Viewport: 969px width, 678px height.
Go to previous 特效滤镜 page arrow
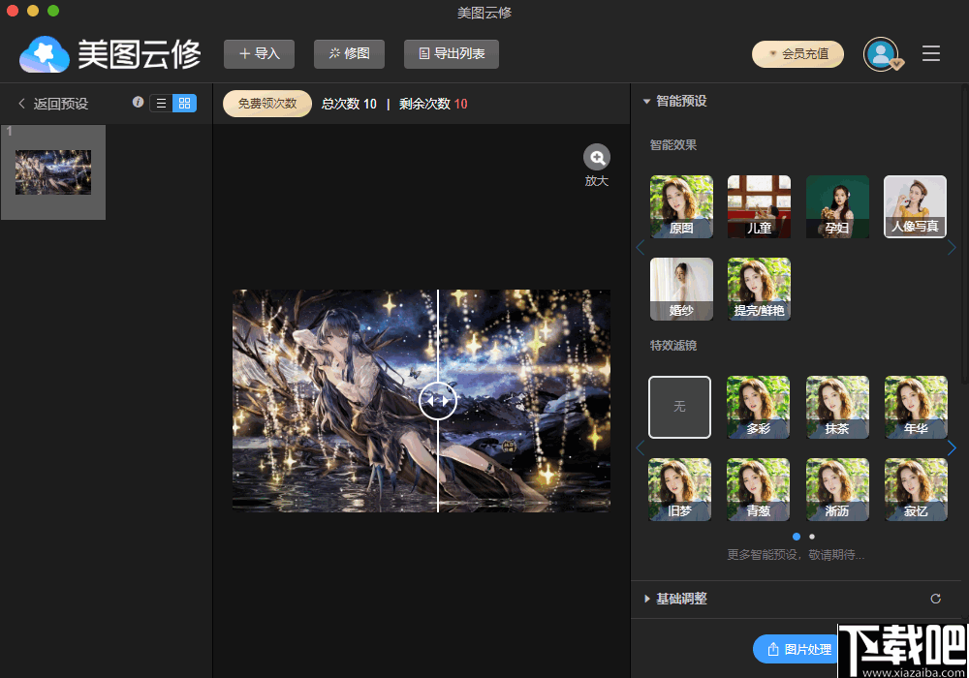pyautogui.click(x=641, y=448)
